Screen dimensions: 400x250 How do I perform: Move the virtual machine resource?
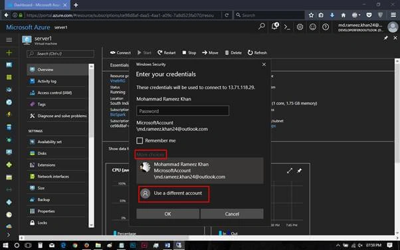(x=210, y=53)
